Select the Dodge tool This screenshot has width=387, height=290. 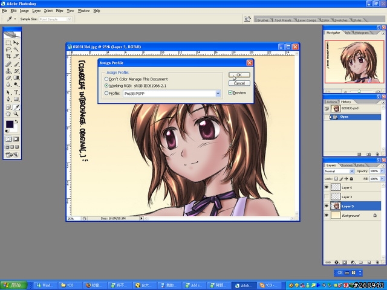point(16,85)
